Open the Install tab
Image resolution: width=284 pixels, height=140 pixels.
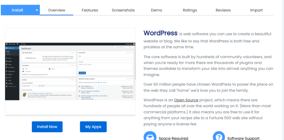[17, 10]
